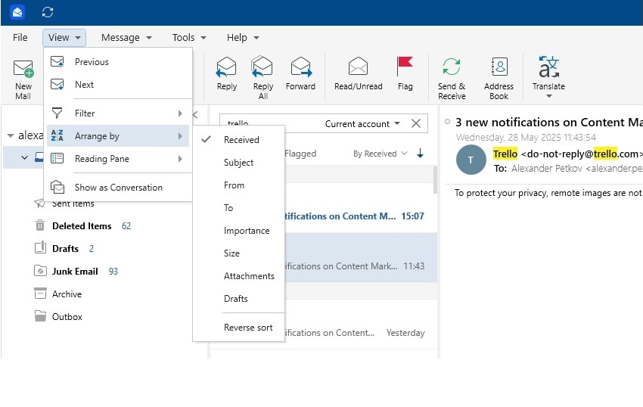Open the Tools menu
This screenshot has width=643, height=407.
click(189, 37)
